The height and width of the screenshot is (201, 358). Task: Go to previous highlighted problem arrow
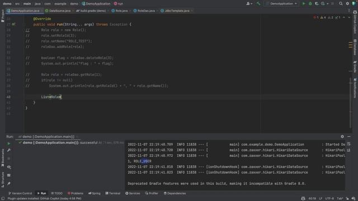pos(344,17)
